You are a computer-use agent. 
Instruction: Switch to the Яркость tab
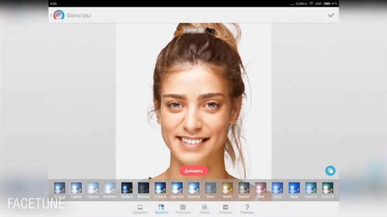(161, 209)
